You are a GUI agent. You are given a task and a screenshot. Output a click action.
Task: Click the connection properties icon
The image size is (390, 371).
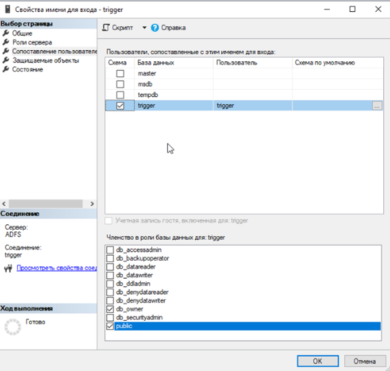click(9, 269)
